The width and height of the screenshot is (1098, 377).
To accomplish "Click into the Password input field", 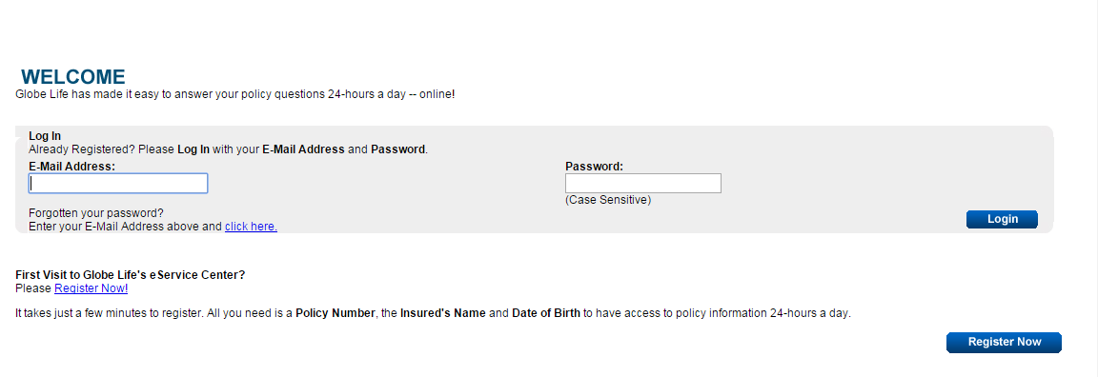I will (x=642, y=183).
